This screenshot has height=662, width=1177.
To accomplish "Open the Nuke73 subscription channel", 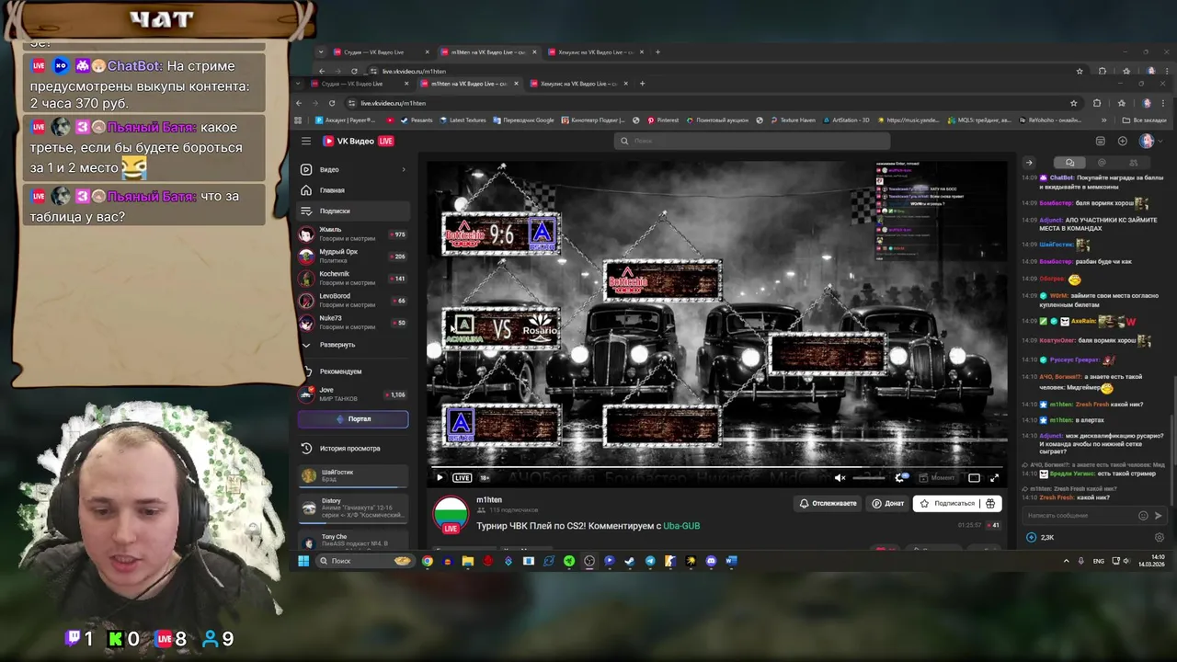I will click(x=353, y=322).
